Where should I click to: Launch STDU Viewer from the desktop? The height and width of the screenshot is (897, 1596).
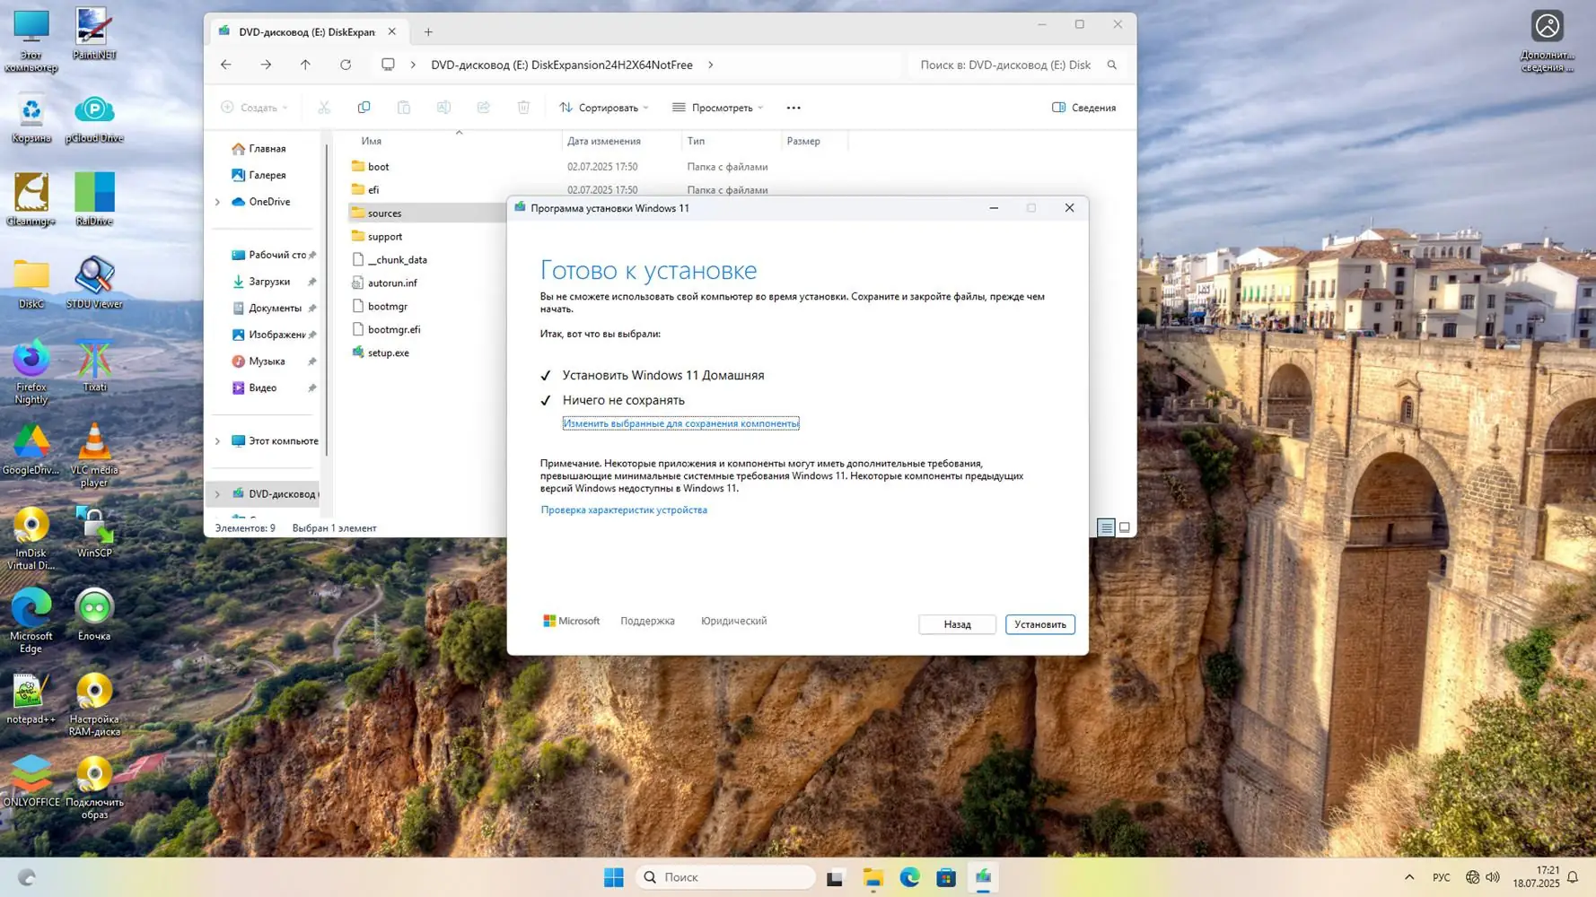[x=94, y=282]
